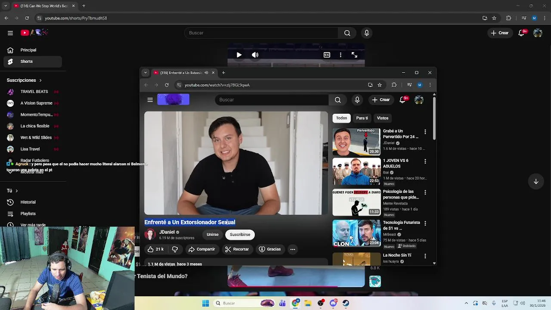
Task: Open media control icon in front window toolbar
Action: 409,85
